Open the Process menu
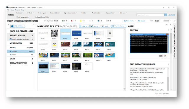This screenshot has width=189, height=109. (17, 10)
